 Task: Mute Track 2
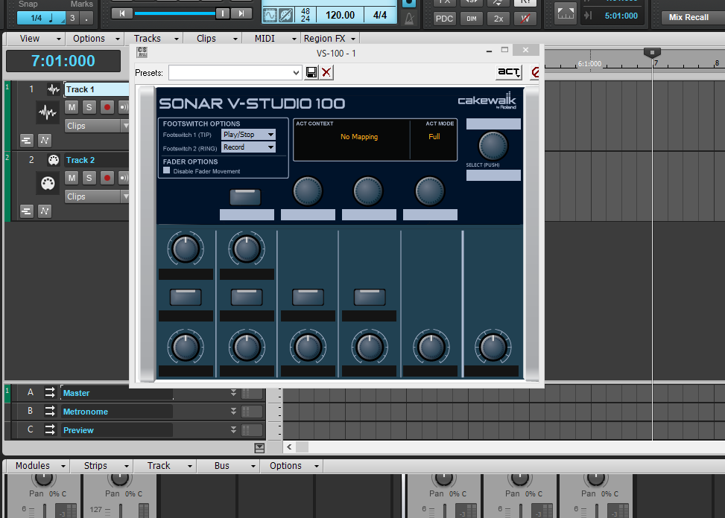click(72, 178)
